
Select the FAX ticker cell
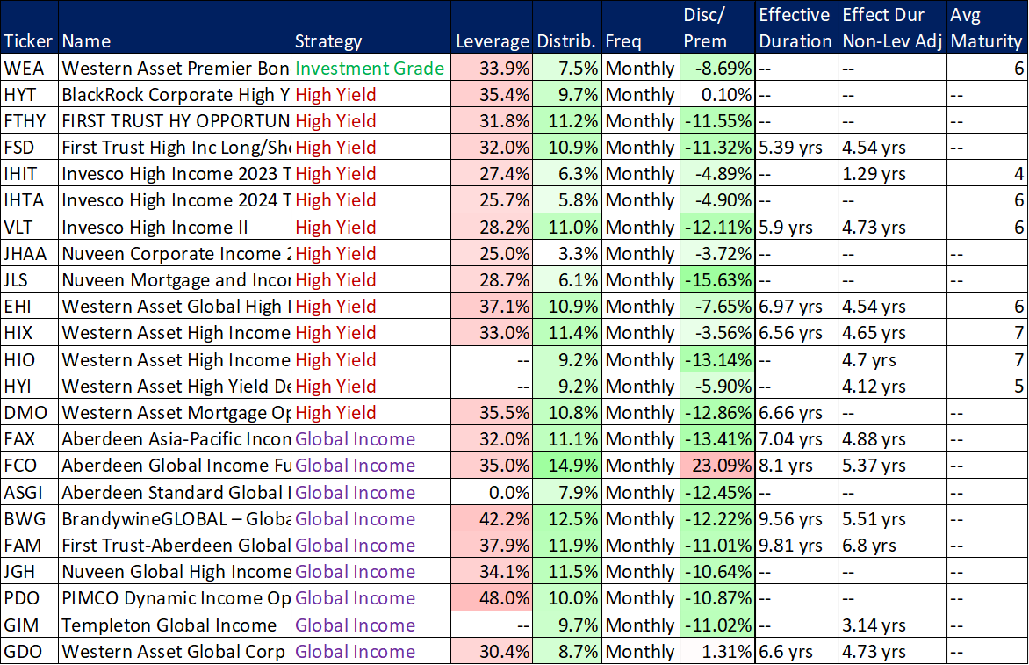pyautogui.click(x=29, y=438)
